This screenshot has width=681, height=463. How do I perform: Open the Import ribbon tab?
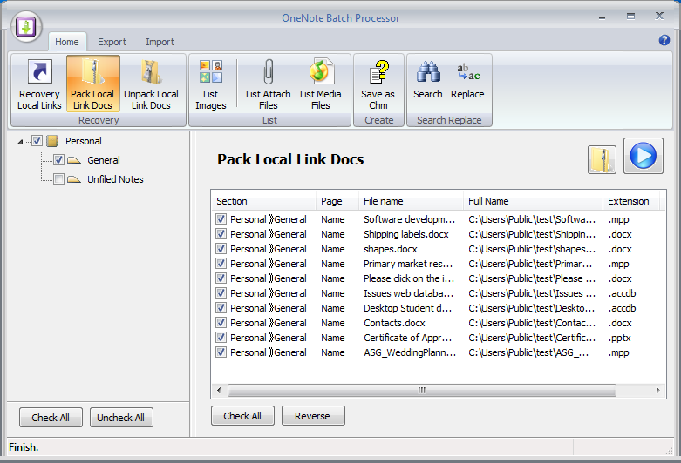(x=160, y=42)
